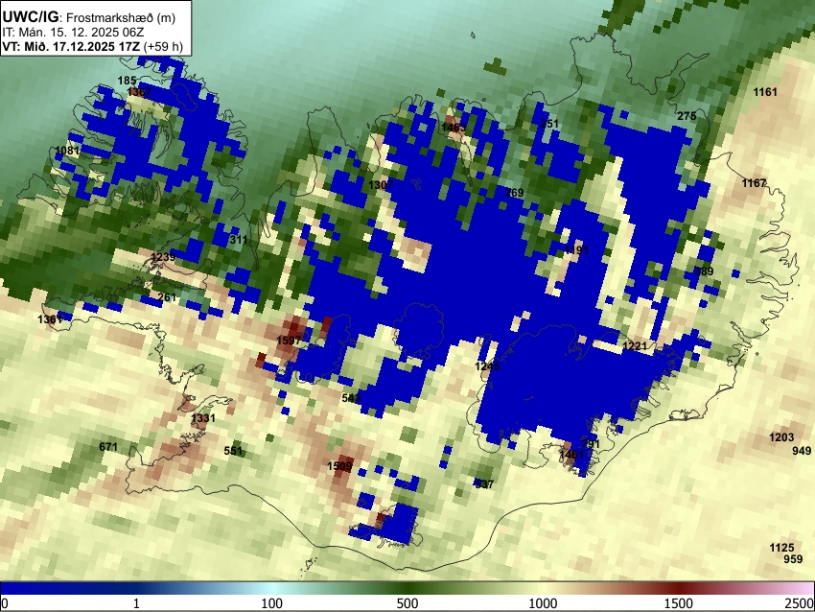Viewport: 815px width, 612px height.
Task: Click the 1597 label over dark red area
Action: [x=289, y=341]
